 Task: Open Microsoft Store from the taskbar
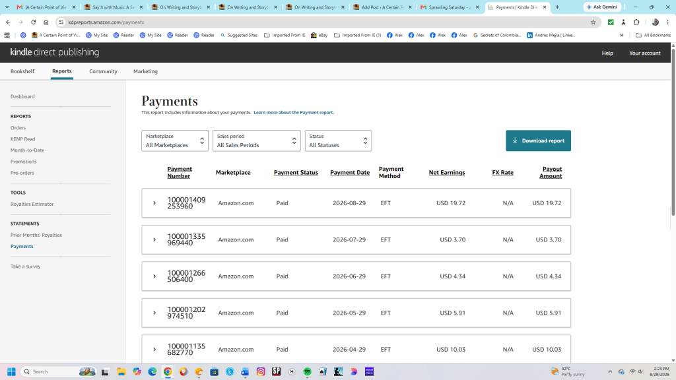click(215, 371)
